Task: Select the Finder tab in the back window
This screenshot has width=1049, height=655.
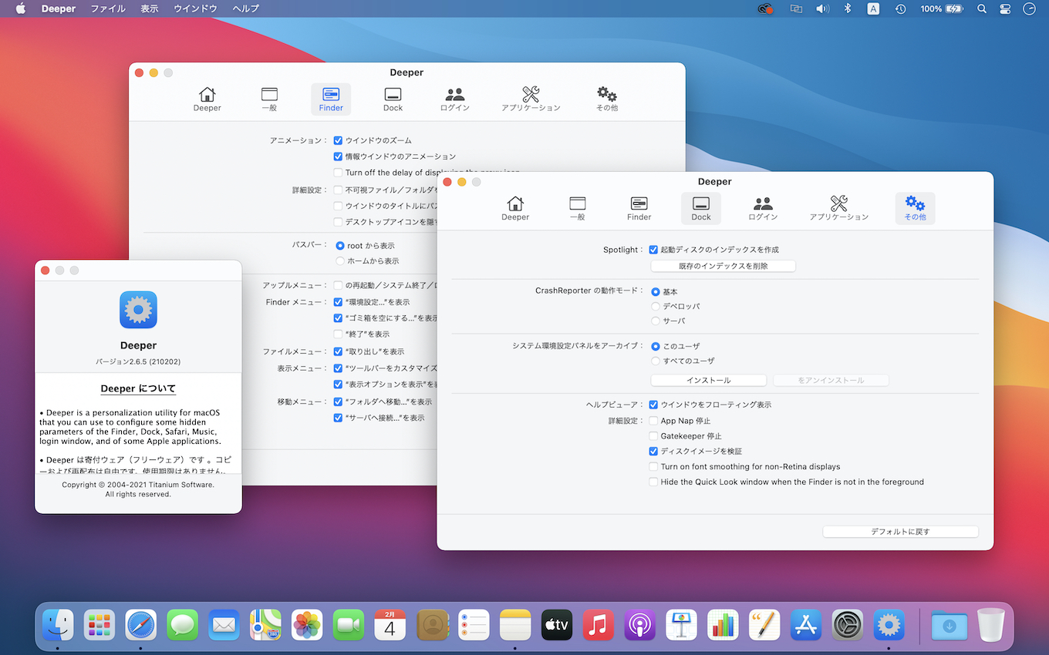Action: tap(331, 99)
